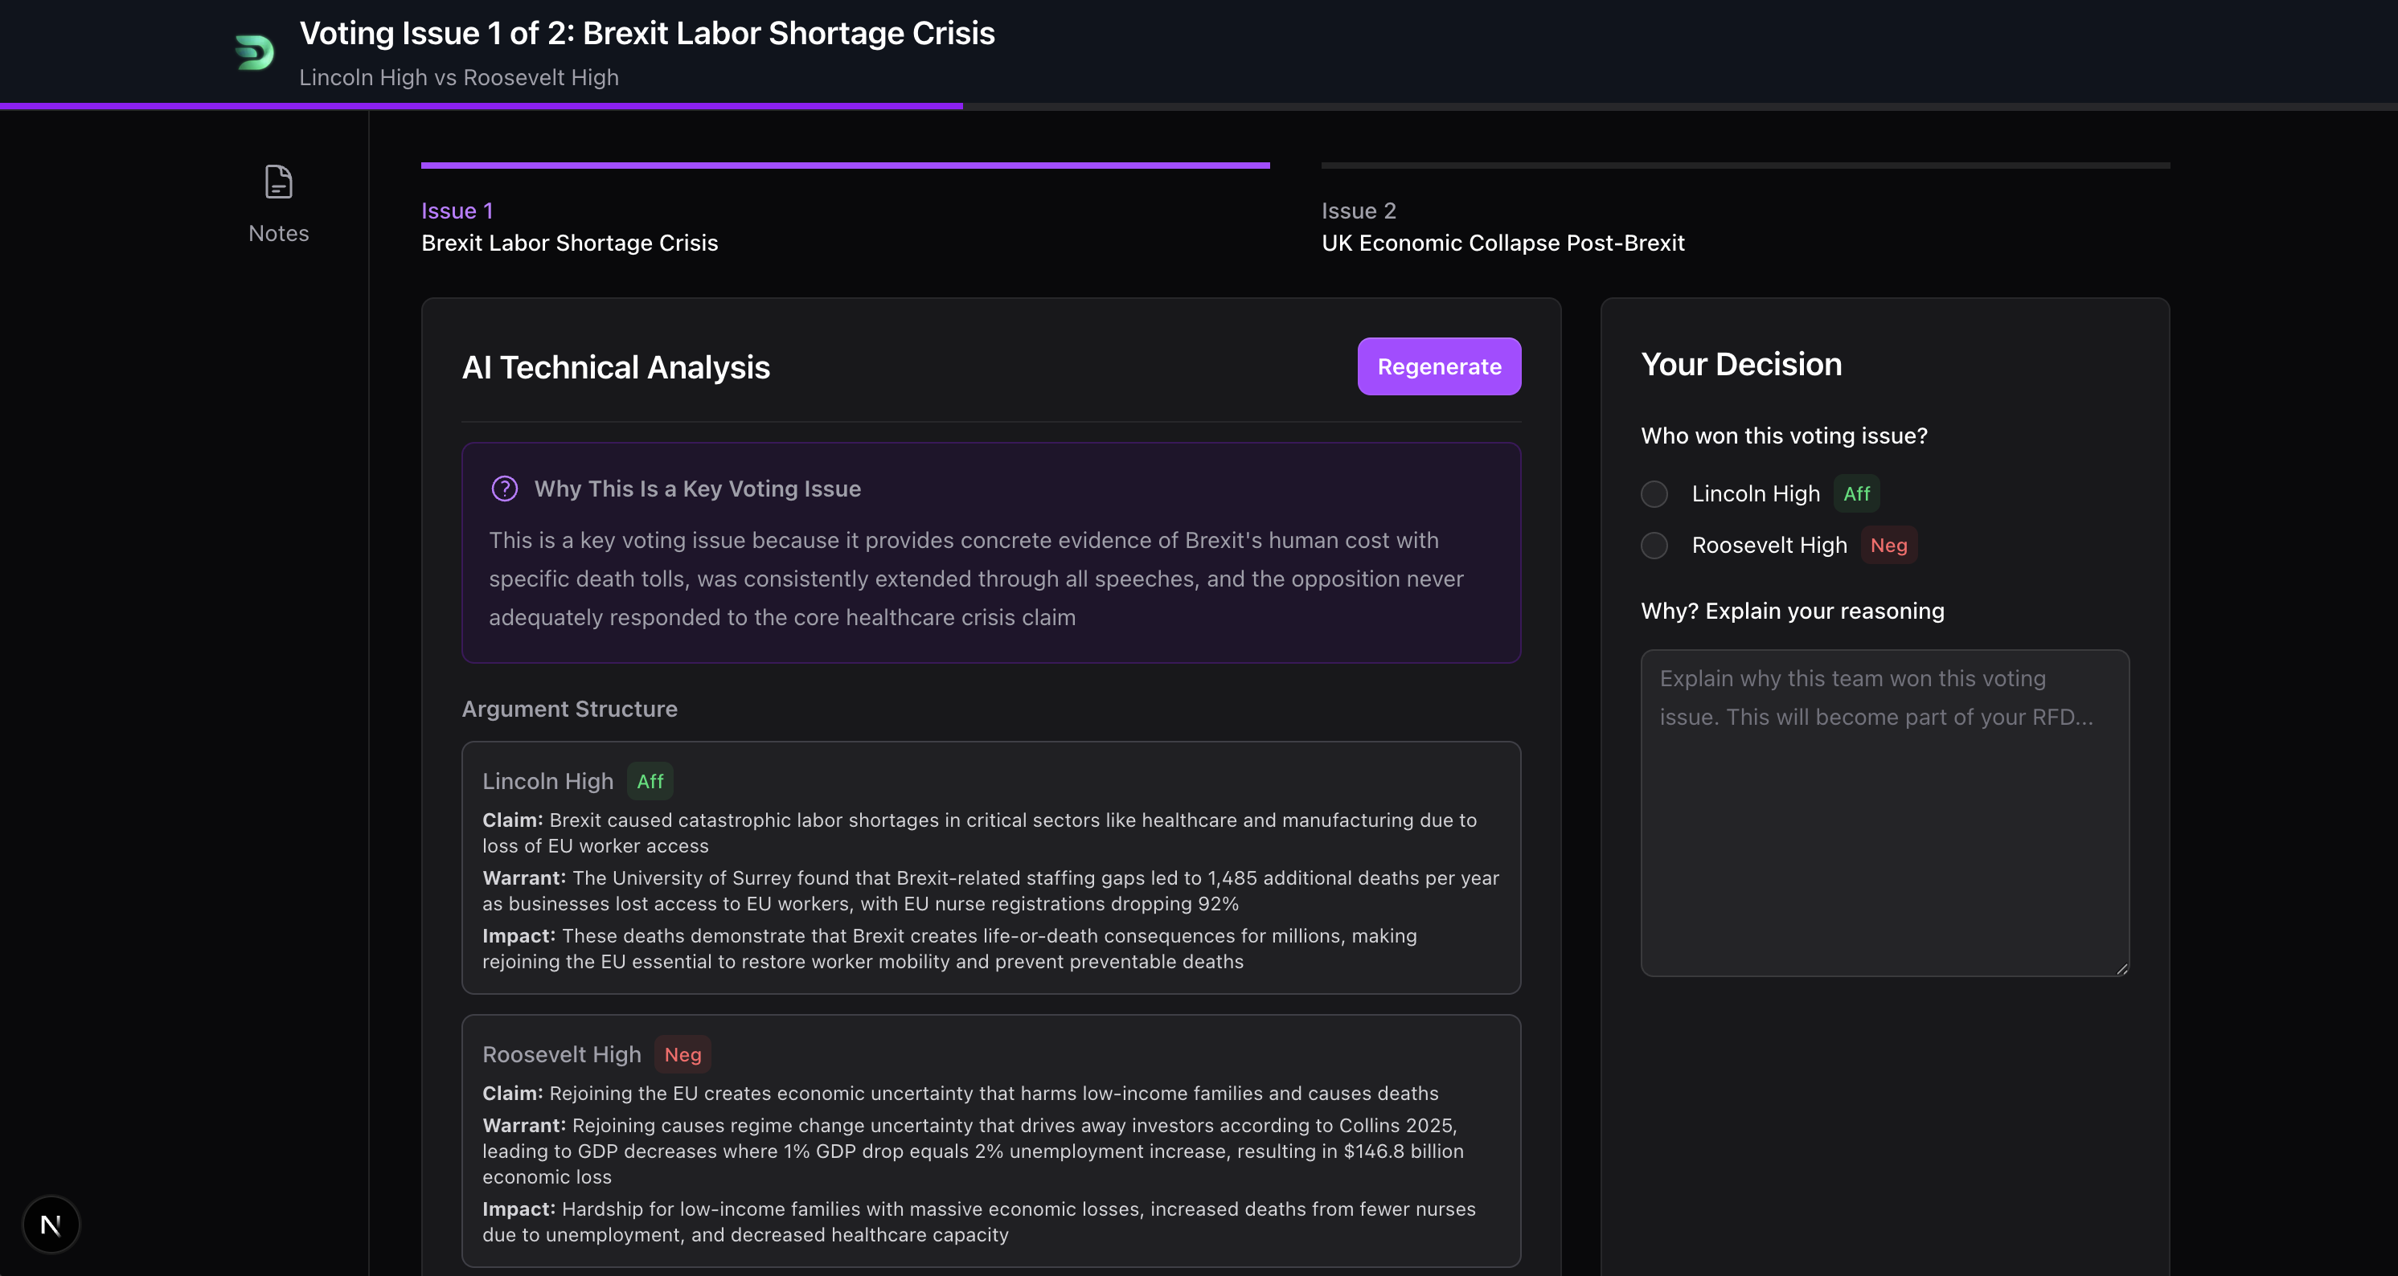Screen dimensions: 2398x1276
Task: Click the resize handle of the reasoning box
Action: 2121,969
